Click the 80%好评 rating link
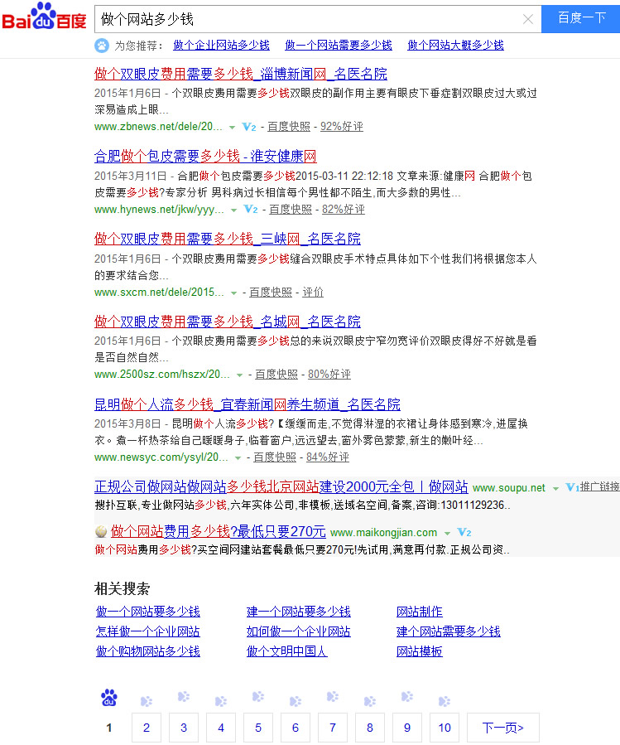Viewport: 620px width, 745px height. point(329,375)
